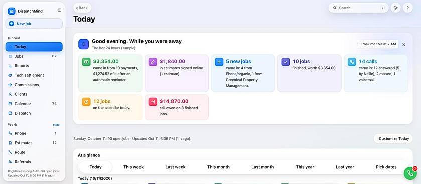421x184 pixels.
Task: Dismiss the While you were away panel
Action: [404, 45]
